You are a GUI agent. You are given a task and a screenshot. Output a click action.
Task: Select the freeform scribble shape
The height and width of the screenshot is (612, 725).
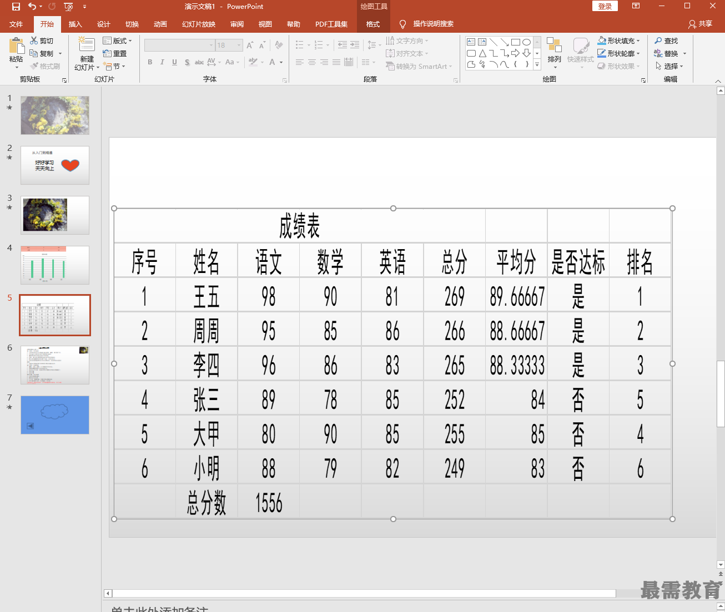(482, 64)
